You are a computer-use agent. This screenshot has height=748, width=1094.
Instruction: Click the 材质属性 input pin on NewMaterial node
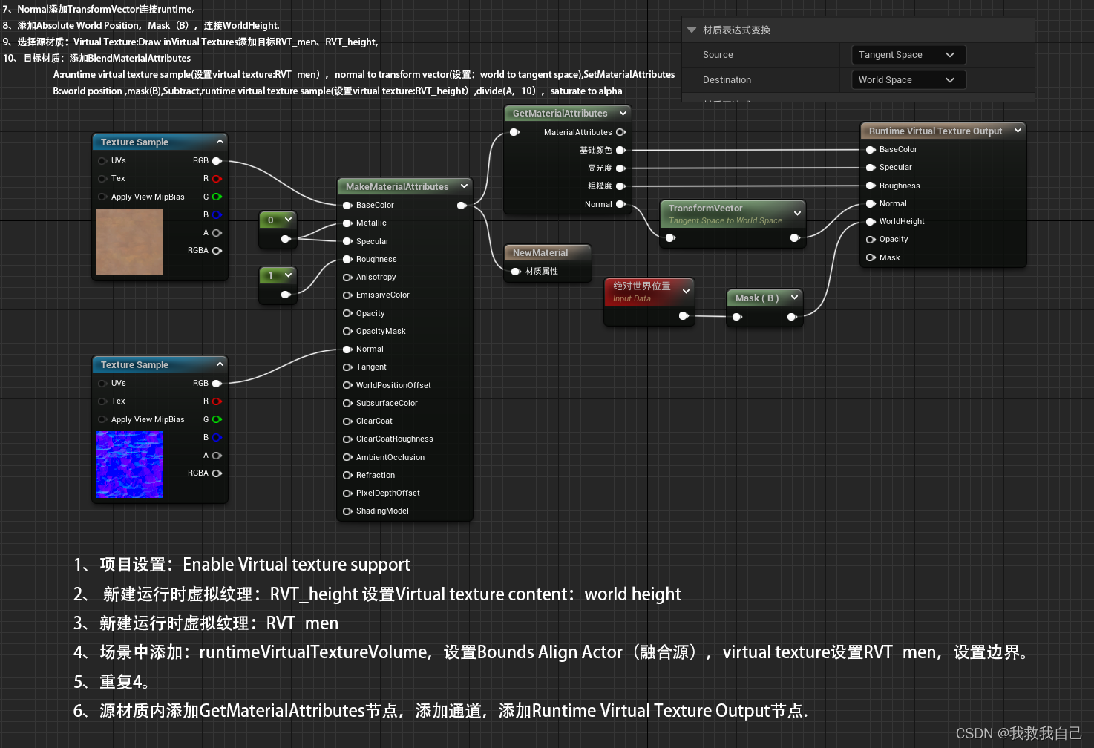pyautogui.click(x=516, y=272)
